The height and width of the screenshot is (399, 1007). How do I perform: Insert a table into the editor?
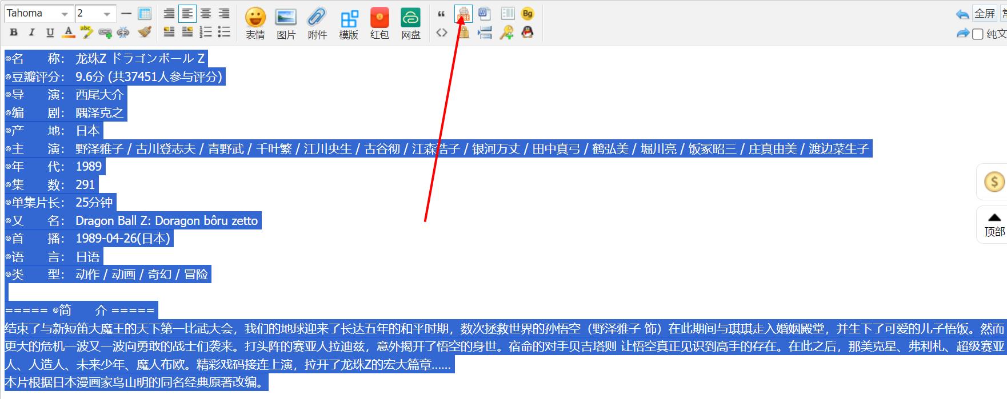tap(145, 13)
